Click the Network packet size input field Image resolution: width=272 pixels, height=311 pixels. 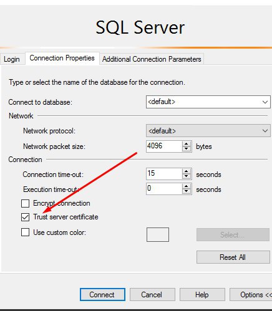(164, 146)
